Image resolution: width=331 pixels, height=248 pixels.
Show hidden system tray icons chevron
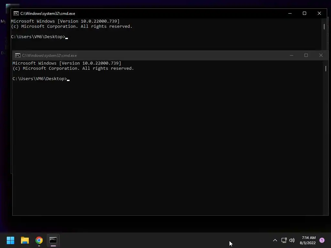pos(275,240)
